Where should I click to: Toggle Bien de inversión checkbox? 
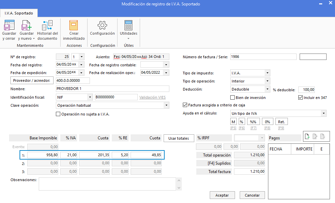tap(232, 97)
